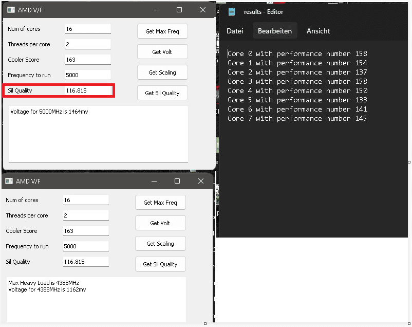This screenshot has height=327, width=412.
Task: Open the Bearbeiten menu in the Editor
Action: click(x=275, y=31)
